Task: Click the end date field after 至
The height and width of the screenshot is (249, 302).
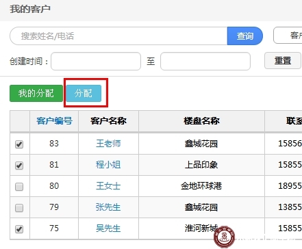Action: 205,61
